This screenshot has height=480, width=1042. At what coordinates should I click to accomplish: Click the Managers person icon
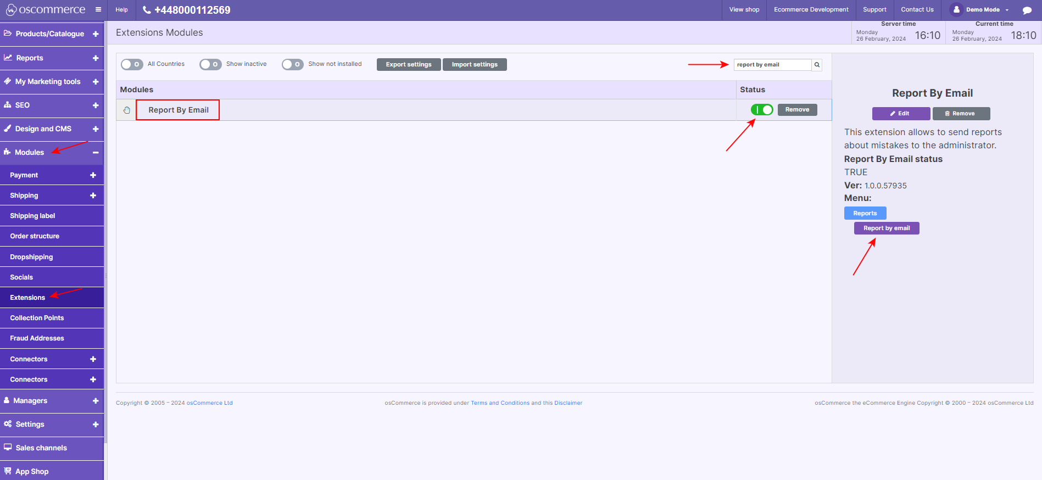[7, 400]
